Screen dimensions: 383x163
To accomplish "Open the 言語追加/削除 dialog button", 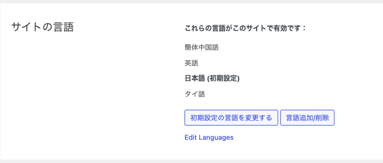I will pos(307,118).
